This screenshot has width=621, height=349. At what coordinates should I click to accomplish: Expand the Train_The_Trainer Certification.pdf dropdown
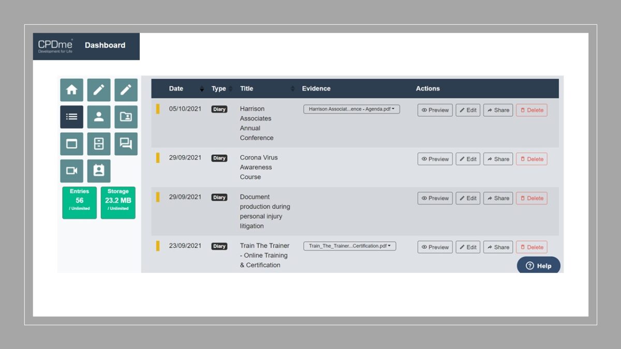tap(349, 246)
